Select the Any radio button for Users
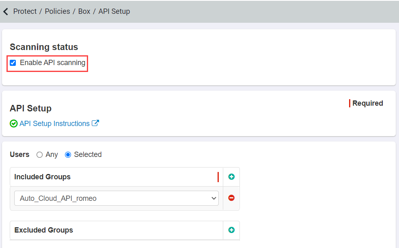 click(x=39, y=154)
